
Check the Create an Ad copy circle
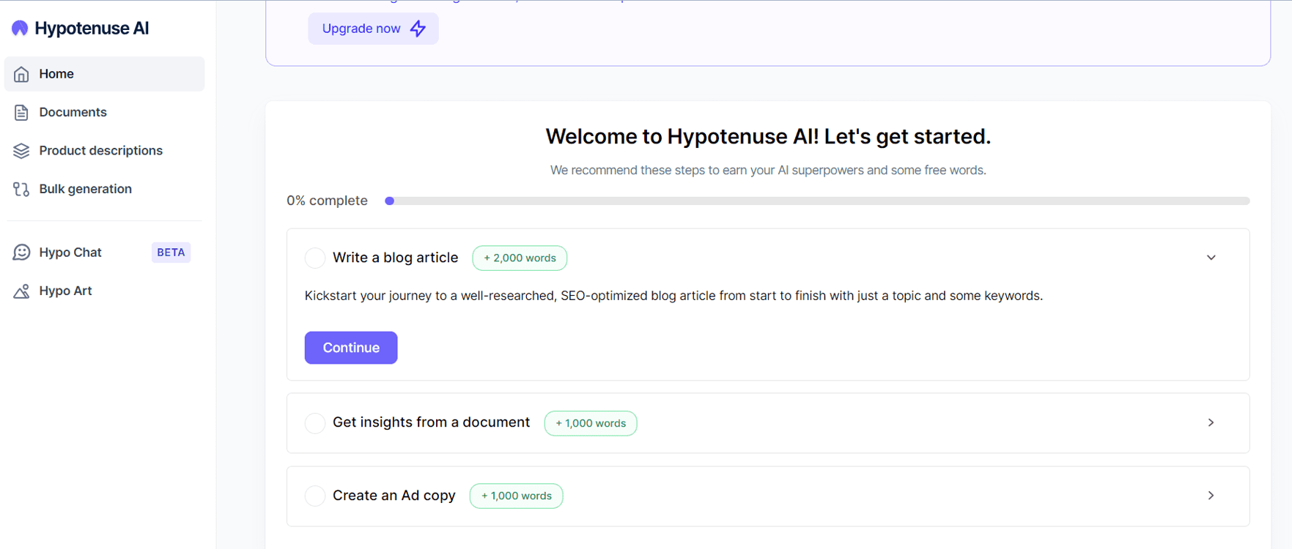click(315, 496)
